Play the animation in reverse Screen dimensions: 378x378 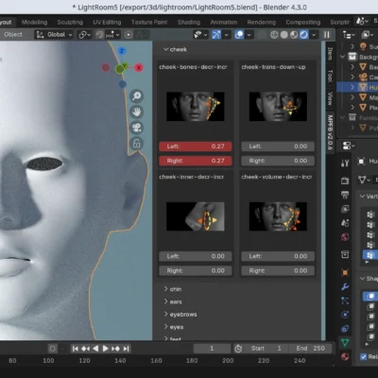click(95, 349)
